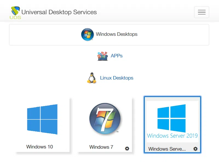This screenshot has height=164, width=219.
Task: Click the Windows 7 label text
Action: click(x=101, y=147)
